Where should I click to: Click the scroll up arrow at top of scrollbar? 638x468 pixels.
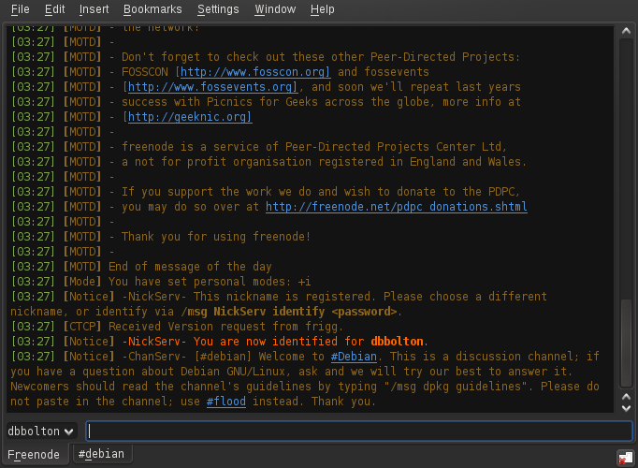[x=626, y=31]
